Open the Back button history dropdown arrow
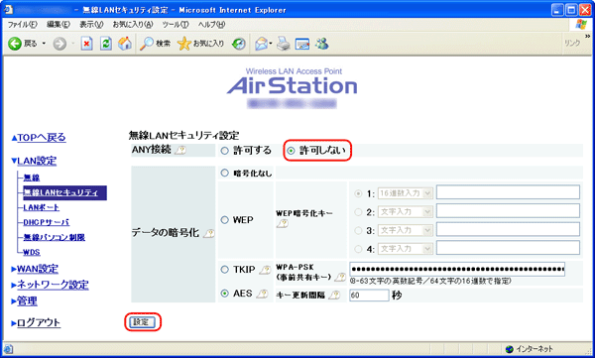Image resolution: width=595 pixels, height=358 pixels. 44,44
